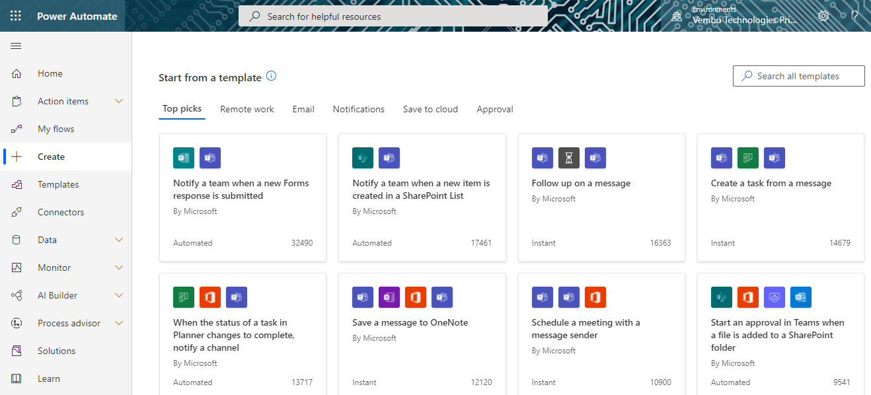Expand the Monitor section chevron
The width and height of the screenshot is (871, 395).
119,268
